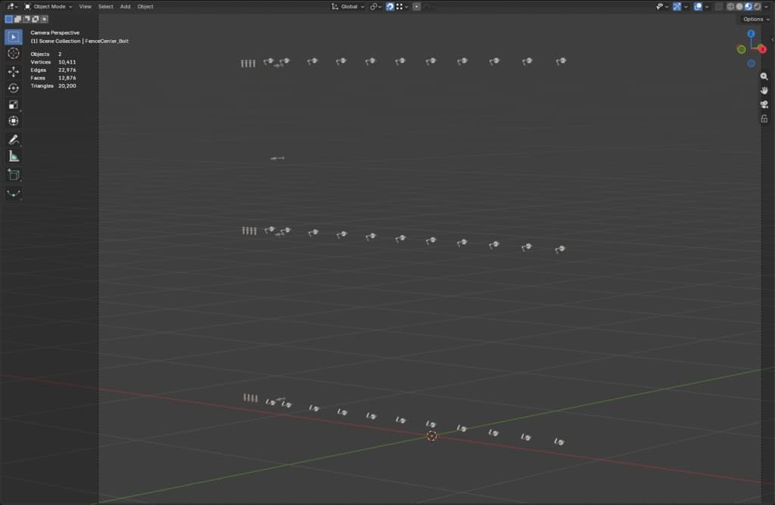Open the Add menu
This screenshot has width=775, height=505.
pos(125,6)
